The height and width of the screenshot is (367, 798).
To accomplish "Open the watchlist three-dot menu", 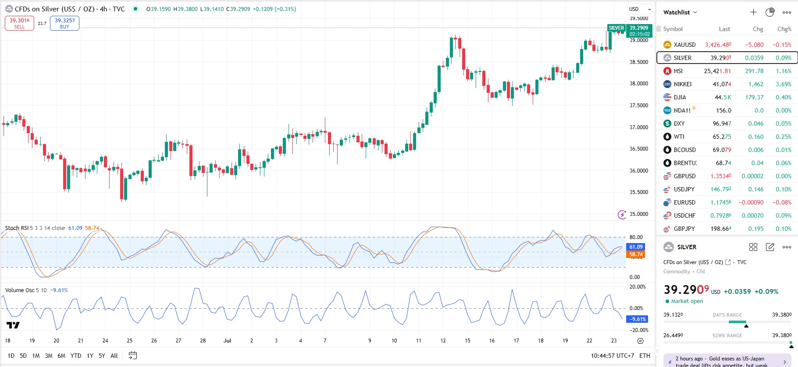I will (x=787, y=12).
